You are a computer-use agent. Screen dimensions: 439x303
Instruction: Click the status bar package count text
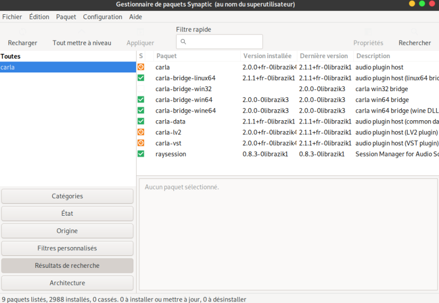[124, 299]
